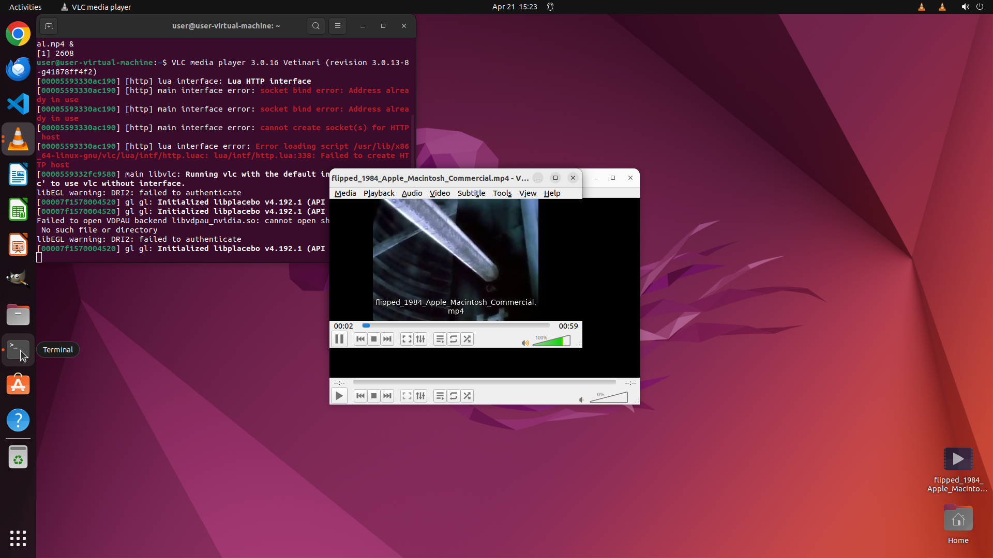Viewport: 993px width, 558px height.
Task: Toggle fullscreen in the front VLC window
Action: coord(407,339)
